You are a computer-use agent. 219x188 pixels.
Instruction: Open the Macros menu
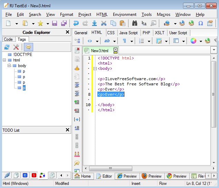(163, 15)
